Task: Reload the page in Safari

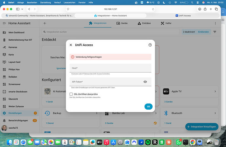Action: pyautogui.click(x=153, y=9)
